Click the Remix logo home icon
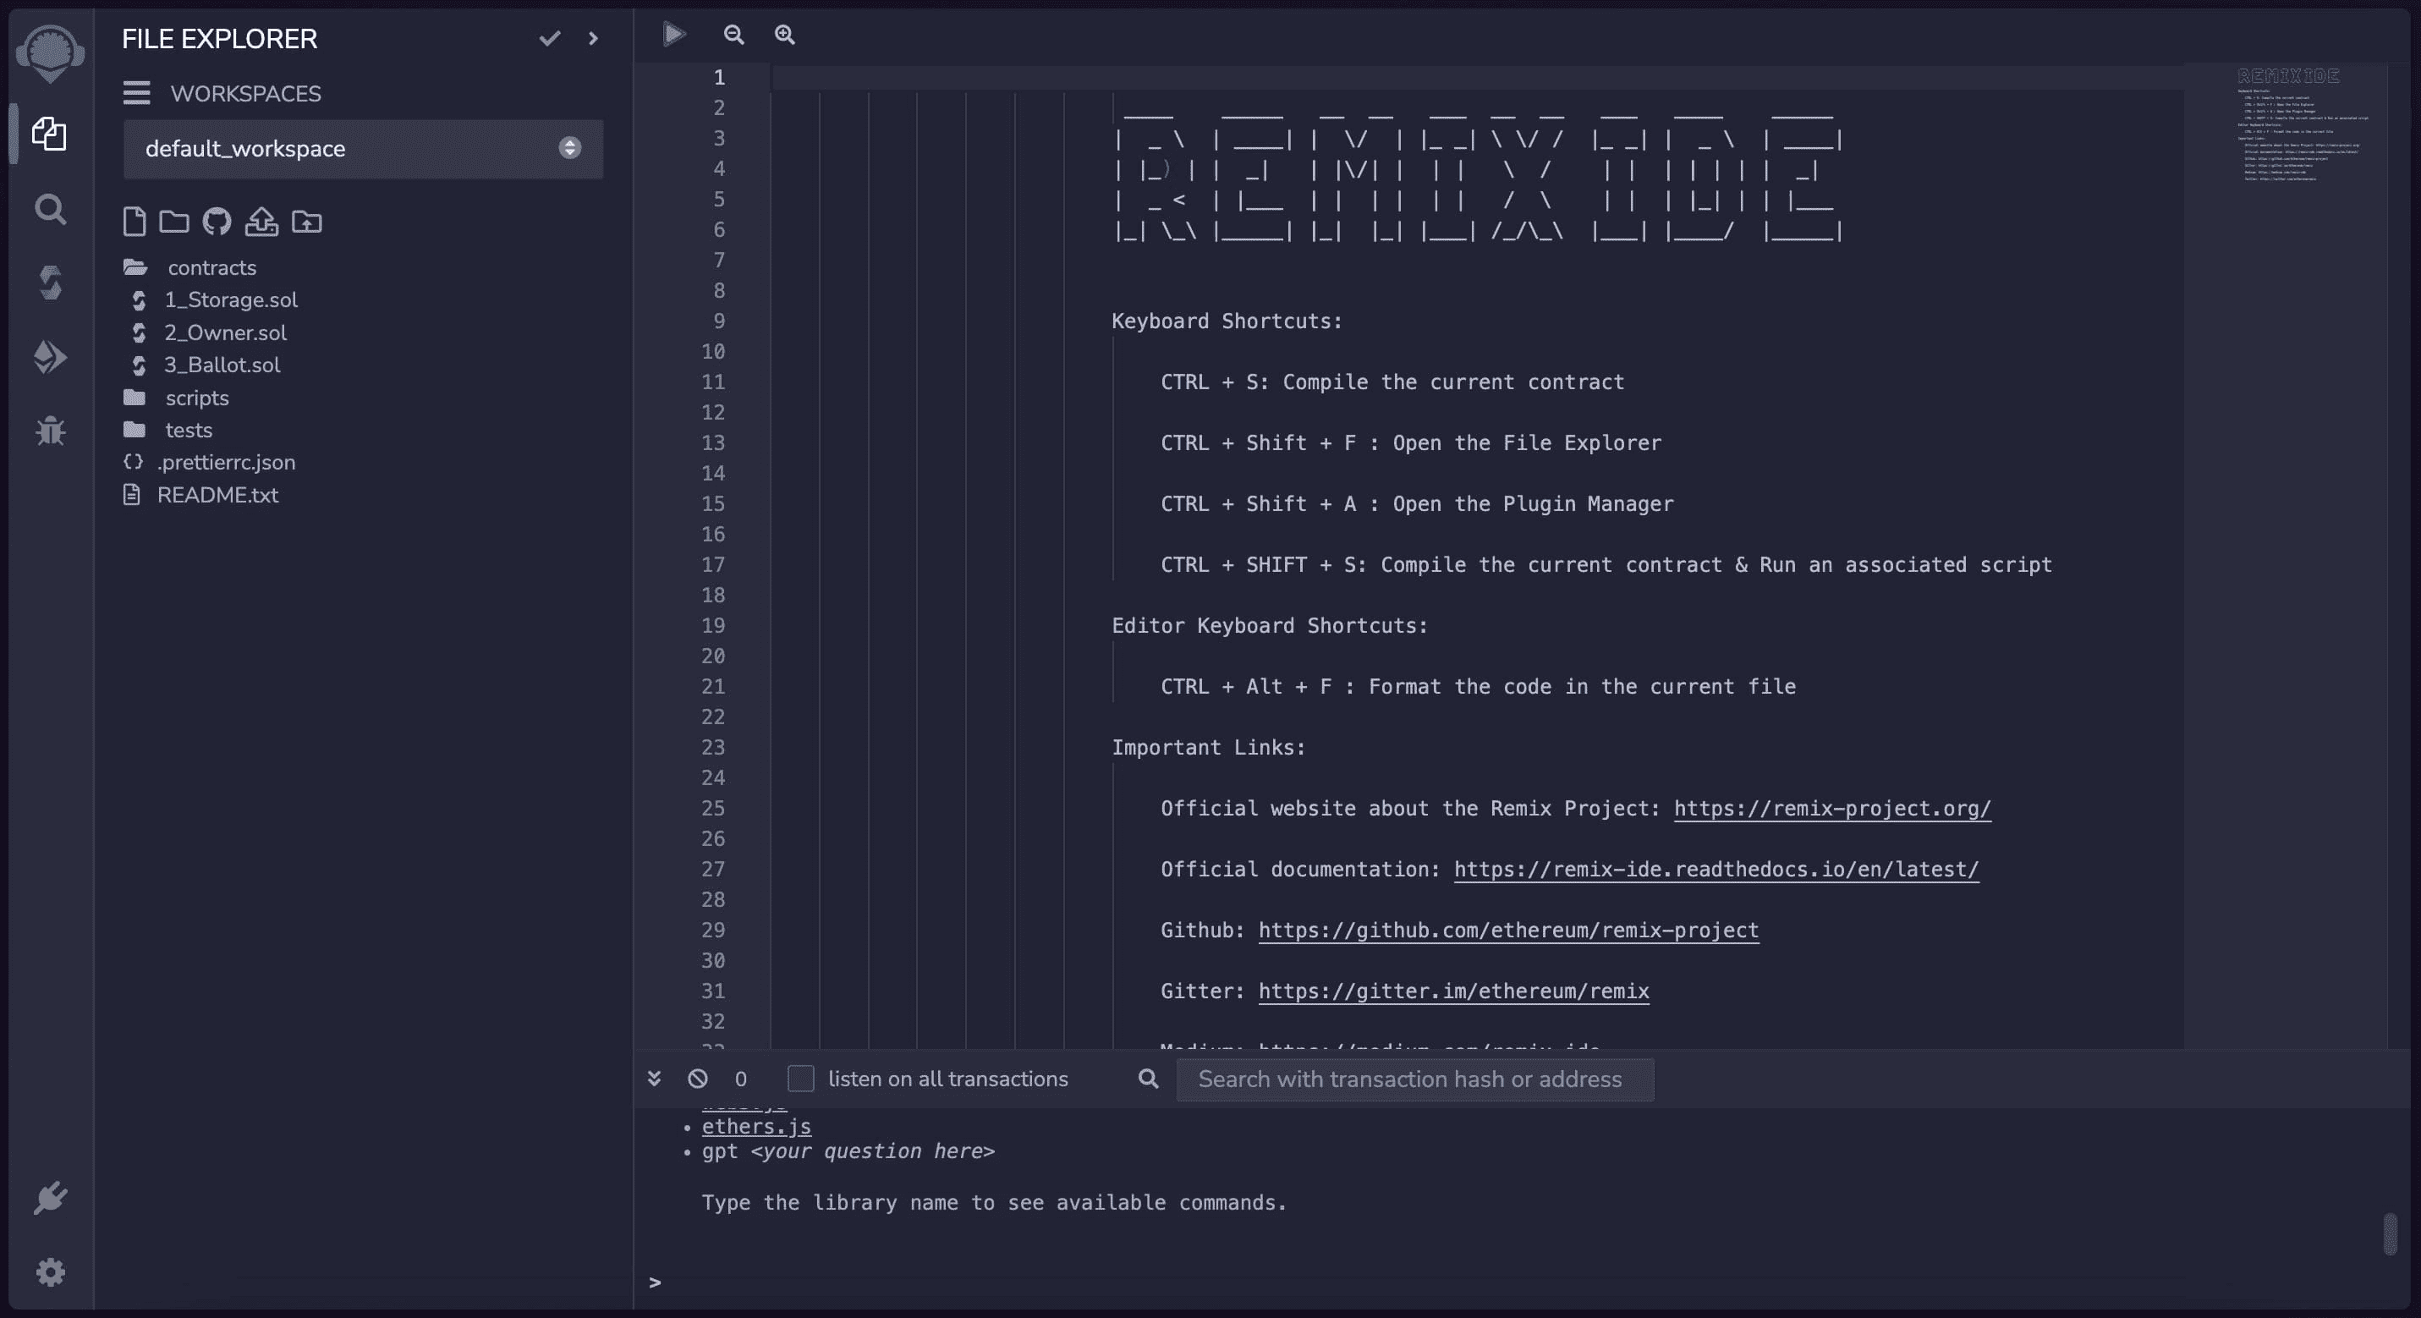This screenshot has height=1318, width=2421. 50,52
